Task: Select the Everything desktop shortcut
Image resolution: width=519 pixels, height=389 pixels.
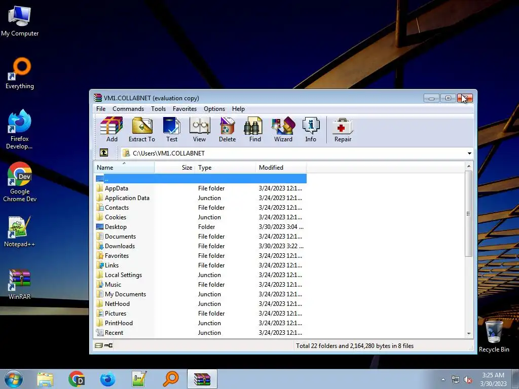Action: pyautogui.click(x=20, y=73)
